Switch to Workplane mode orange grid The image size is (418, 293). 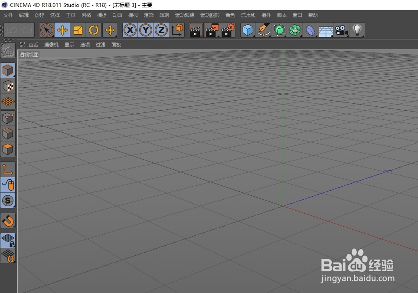(x=8, y=102)
